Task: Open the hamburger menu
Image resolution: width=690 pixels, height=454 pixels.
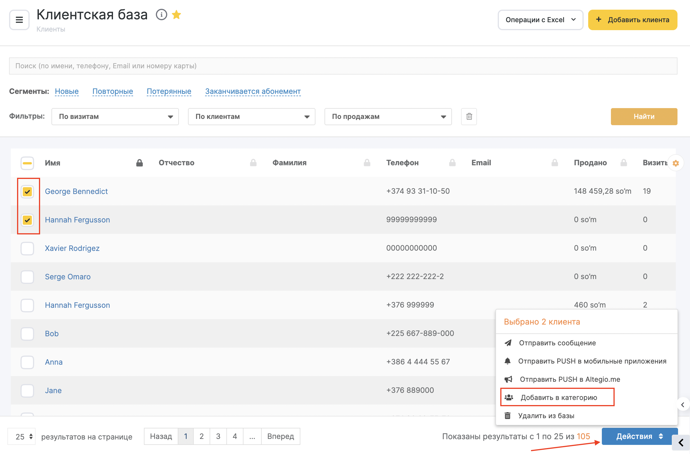Action: pyautogui.click(x=19, y=20)
